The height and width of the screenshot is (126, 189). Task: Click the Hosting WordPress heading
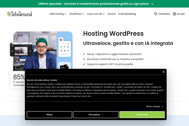point(113,33)
